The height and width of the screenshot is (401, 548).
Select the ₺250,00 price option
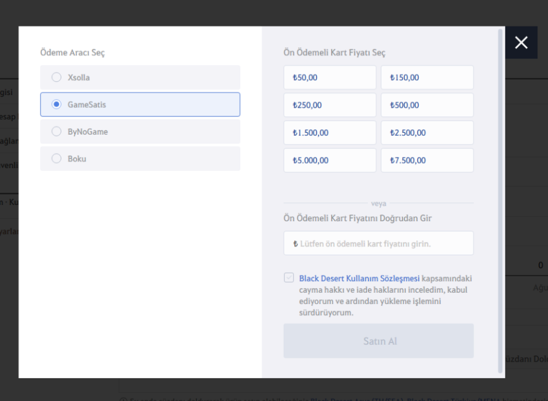(x=330, y=105)
